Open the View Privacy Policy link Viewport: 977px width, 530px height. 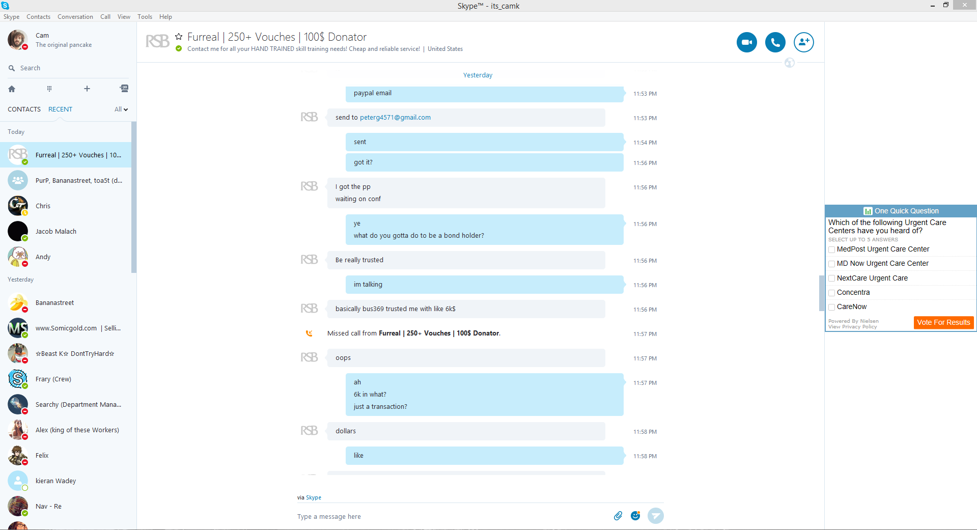point(852,327)
